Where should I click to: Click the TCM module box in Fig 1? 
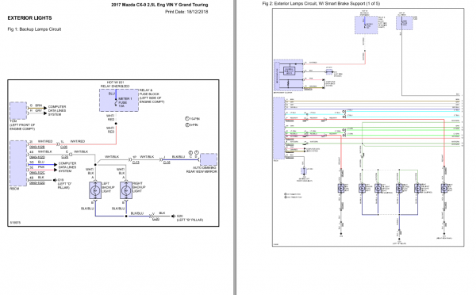(18, 110)
